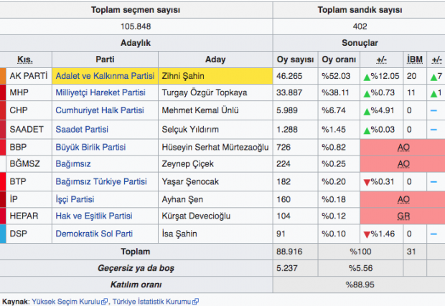445x306 pixels.
Task: Follow the Cumhuriyet Halk Partisi link
Action: point(100,110)
